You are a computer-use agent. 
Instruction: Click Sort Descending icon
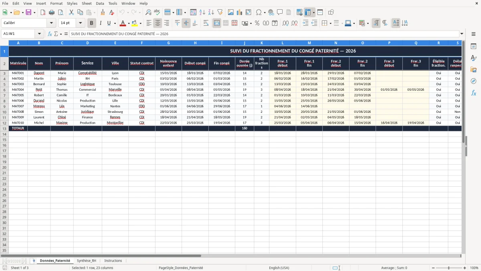[x=211, y=12]
